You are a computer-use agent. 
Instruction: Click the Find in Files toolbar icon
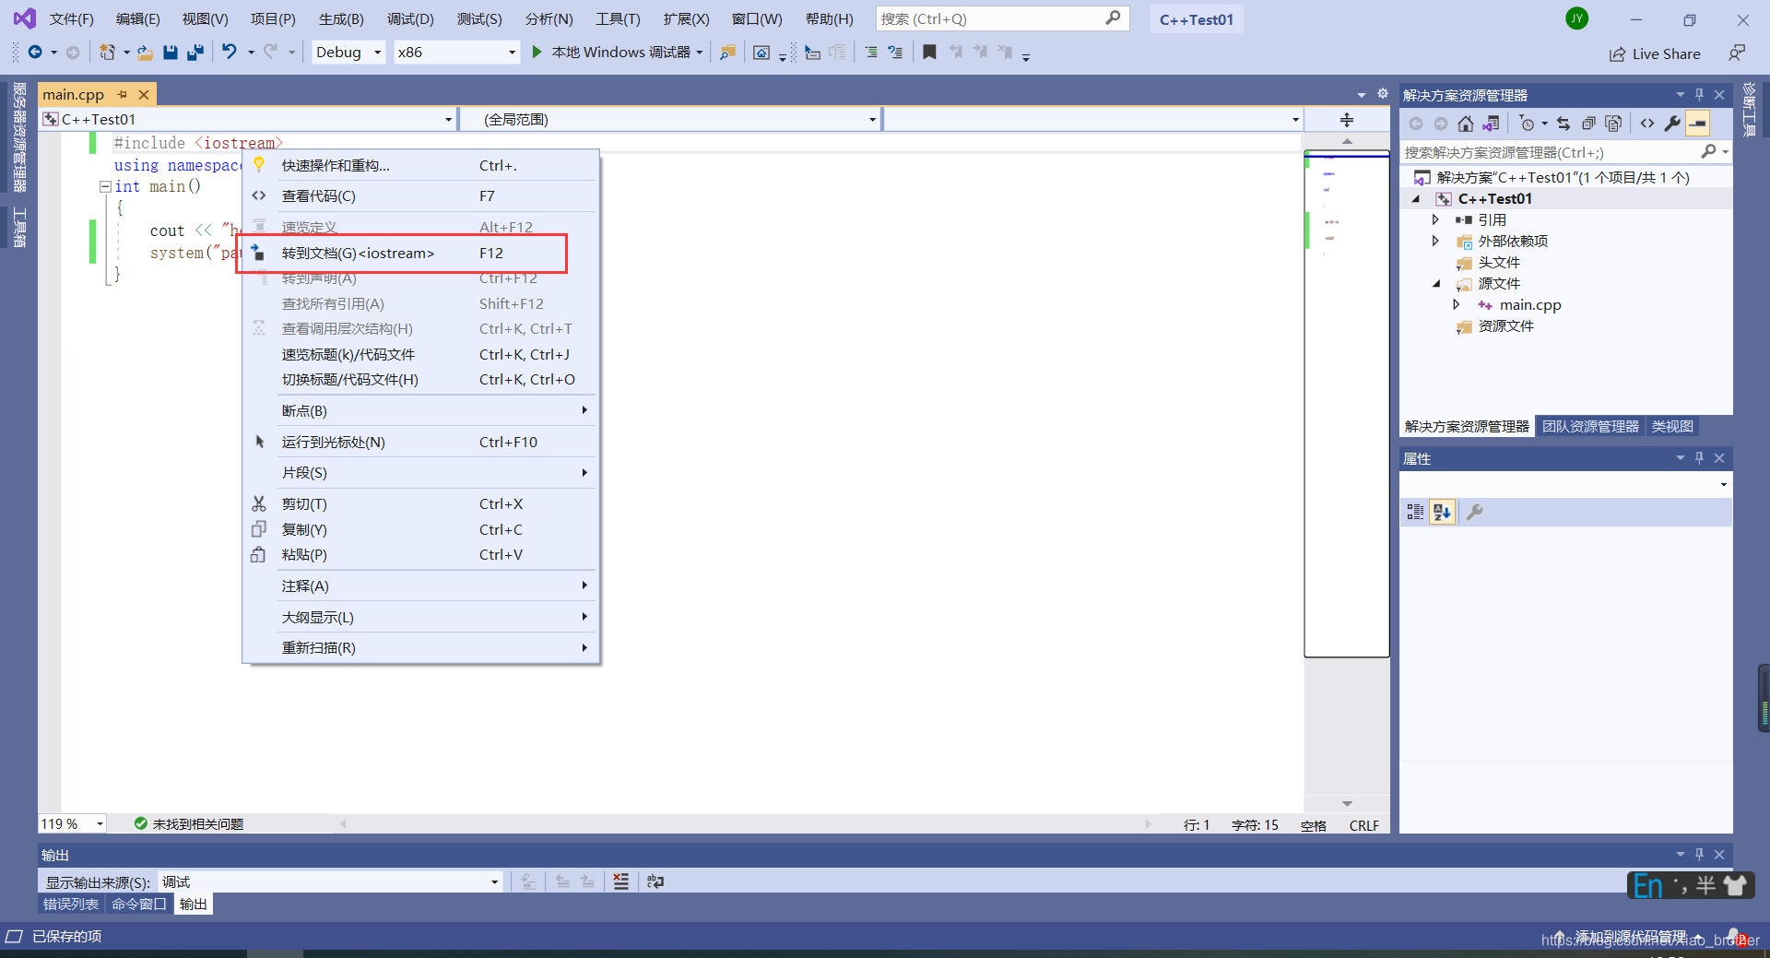point(727,53)
